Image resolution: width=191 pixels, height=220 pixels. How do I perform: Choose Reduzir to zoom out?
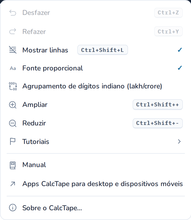95,123
